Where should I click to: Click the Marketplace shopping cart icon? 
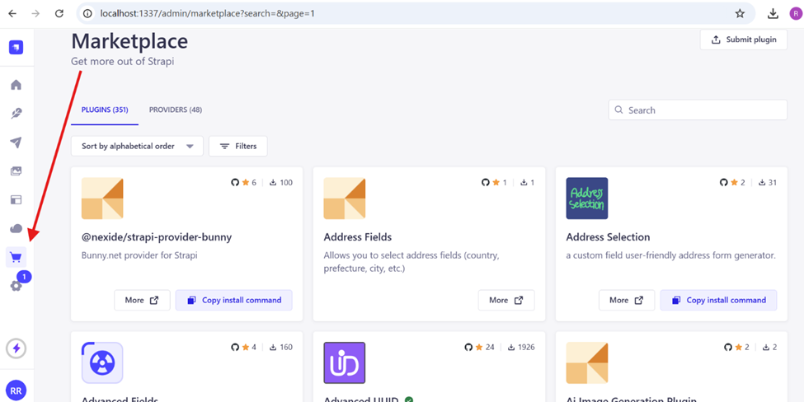[x=16, y=257]
